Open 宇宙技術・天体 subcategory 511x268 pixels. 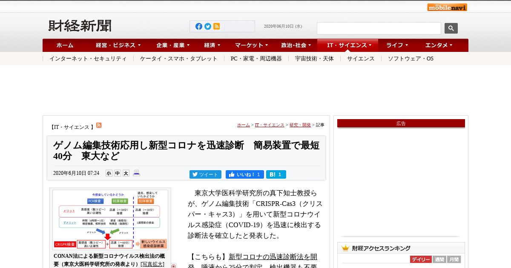(314, 59)
